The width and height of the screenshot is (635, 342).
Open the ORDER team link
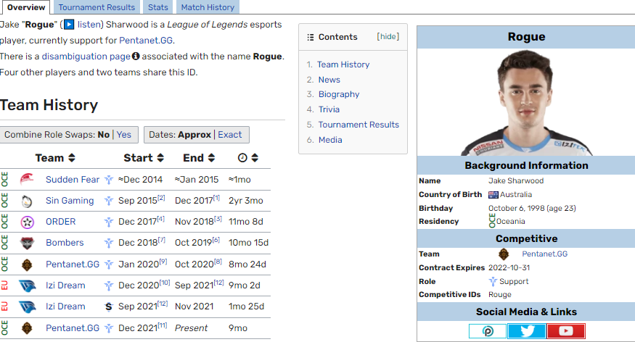[61, 222]
